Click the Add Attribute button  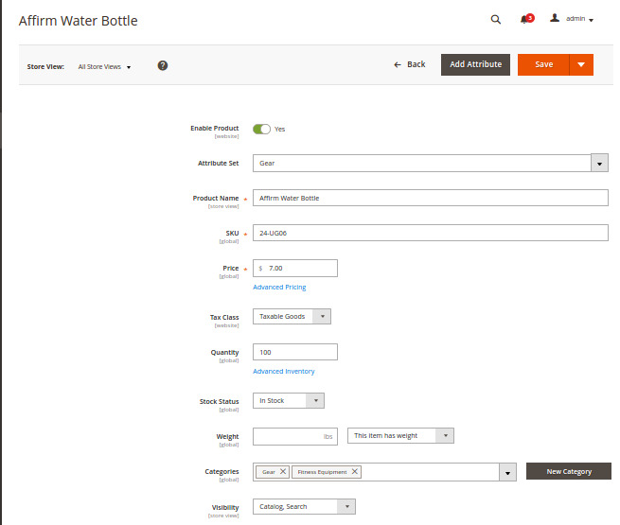(x=475, y=64)
